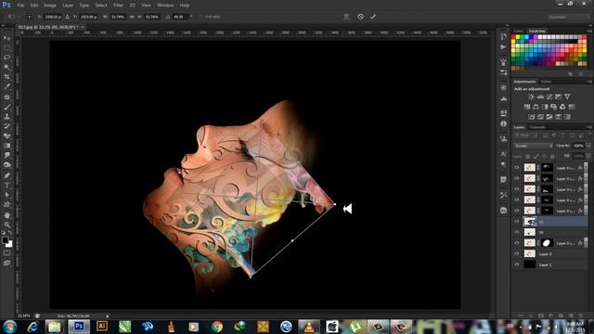
Task: Toggle the link between width and height
Action: pos(132,17)
